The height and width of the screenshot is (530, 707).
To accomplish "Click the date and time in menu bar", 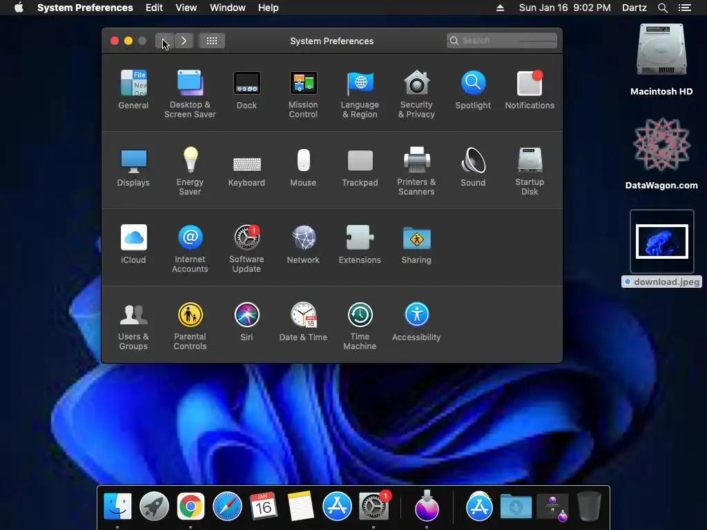I will pyautogui.click(x=565, y=8).
